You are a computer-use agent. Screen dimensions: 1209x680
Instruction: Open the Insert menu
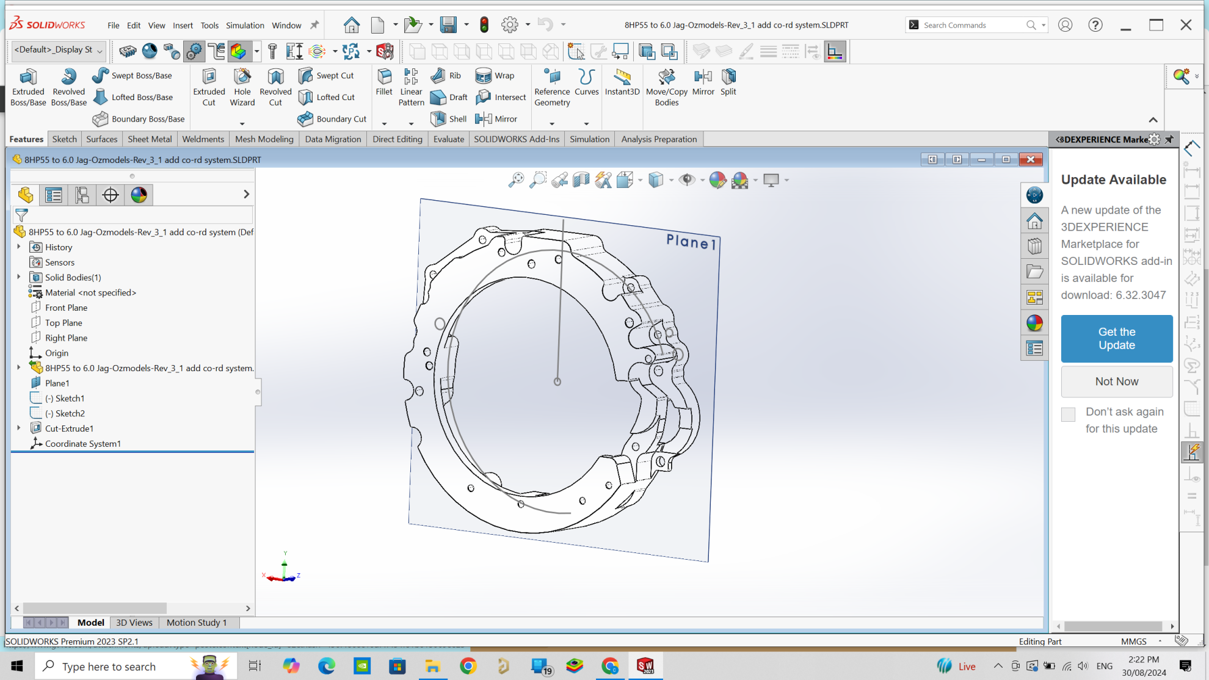click(x=183, y=25)
